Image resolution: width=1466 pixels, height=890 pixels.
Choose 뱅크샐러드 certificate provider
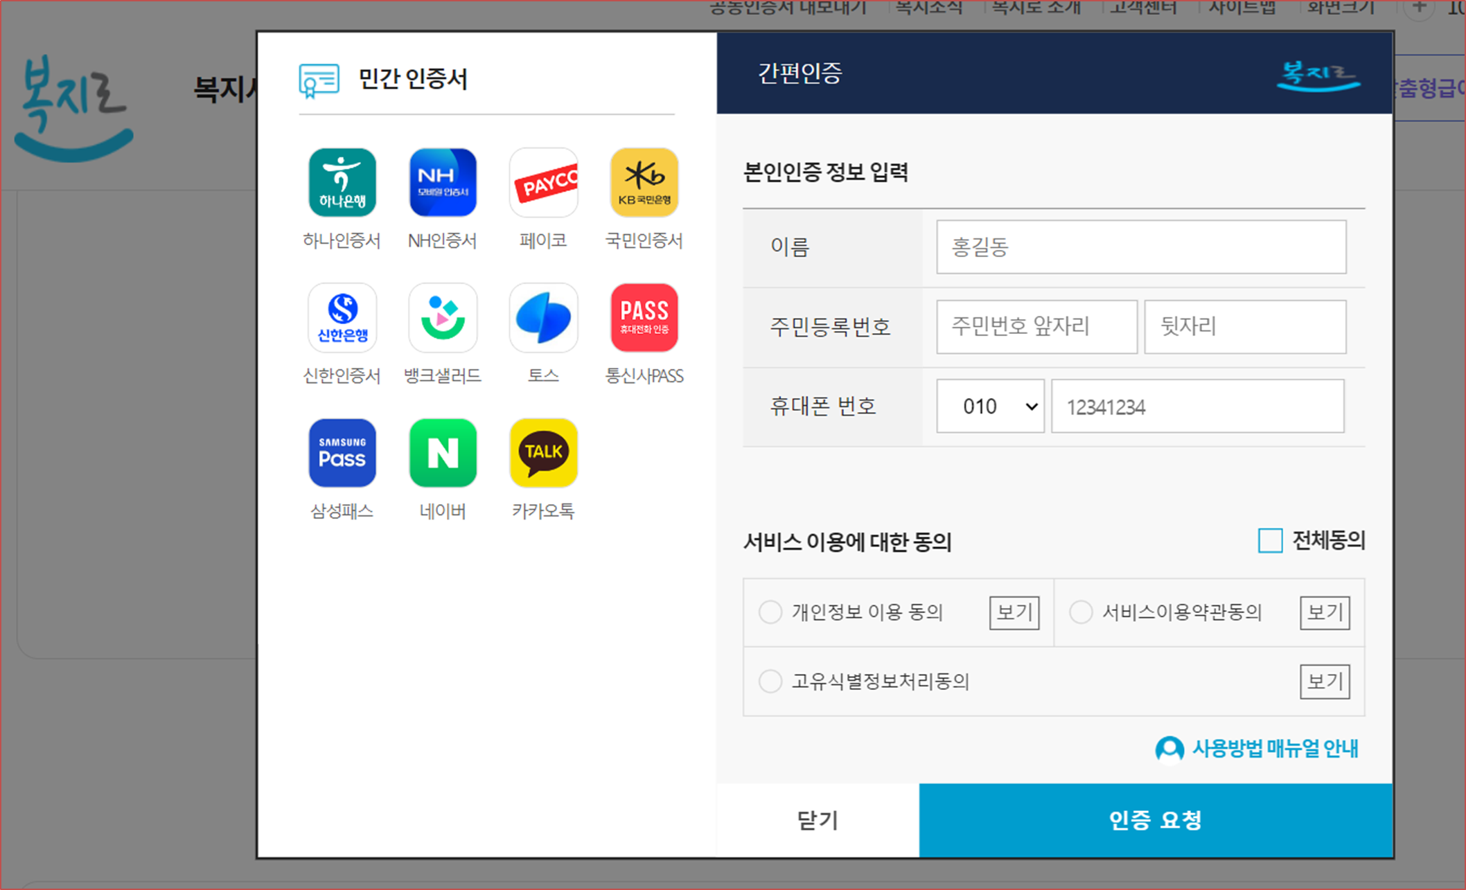pos(442,317)
